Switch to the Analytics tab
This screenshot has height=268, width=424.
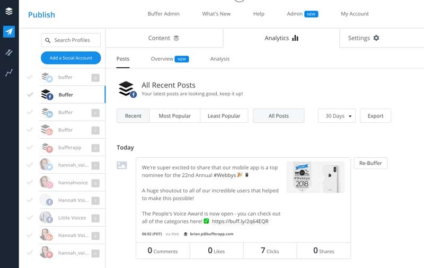281,38
